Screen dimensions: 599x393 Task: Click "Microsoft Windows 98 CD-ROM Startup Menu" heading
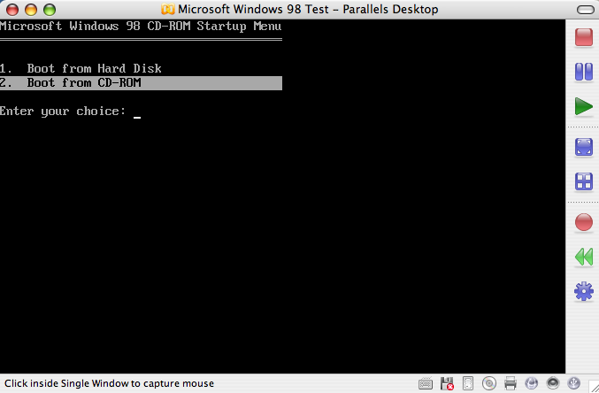(141, 26)
